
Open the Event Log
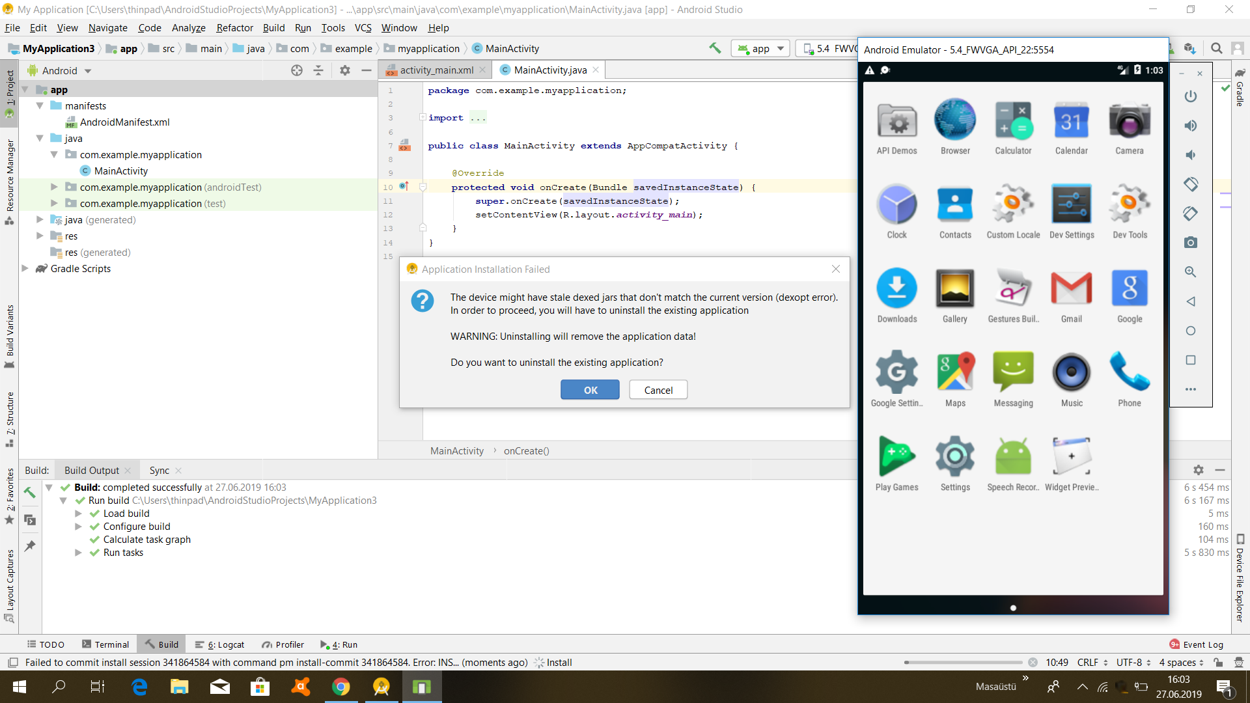pos(1197,644)
